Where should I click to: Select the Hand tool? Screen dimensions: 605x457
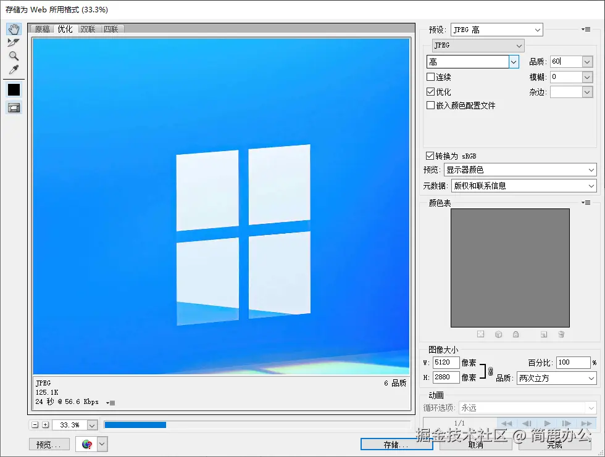click(x=14, y=29)
